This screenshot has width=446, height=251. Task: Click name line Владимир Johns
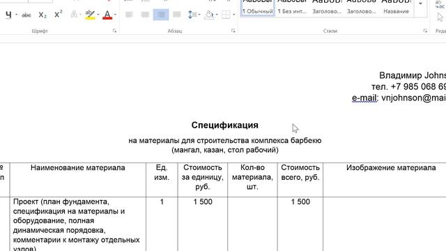[413, 75]
